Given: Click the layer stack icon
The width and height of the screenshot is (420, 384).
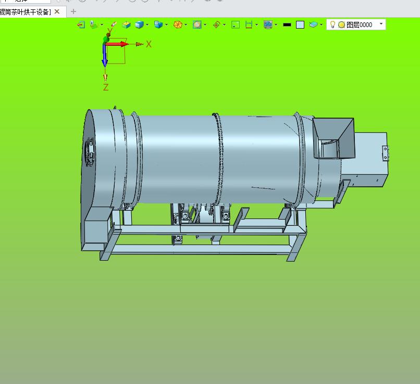Looking at the screenshot, I should pyautogui.click(x=313, y=24).
